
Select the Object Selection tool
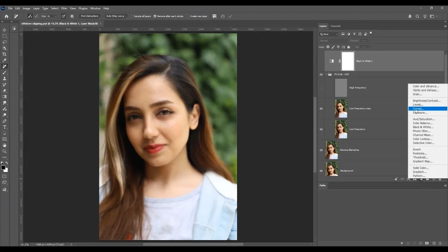pos(4,48)
